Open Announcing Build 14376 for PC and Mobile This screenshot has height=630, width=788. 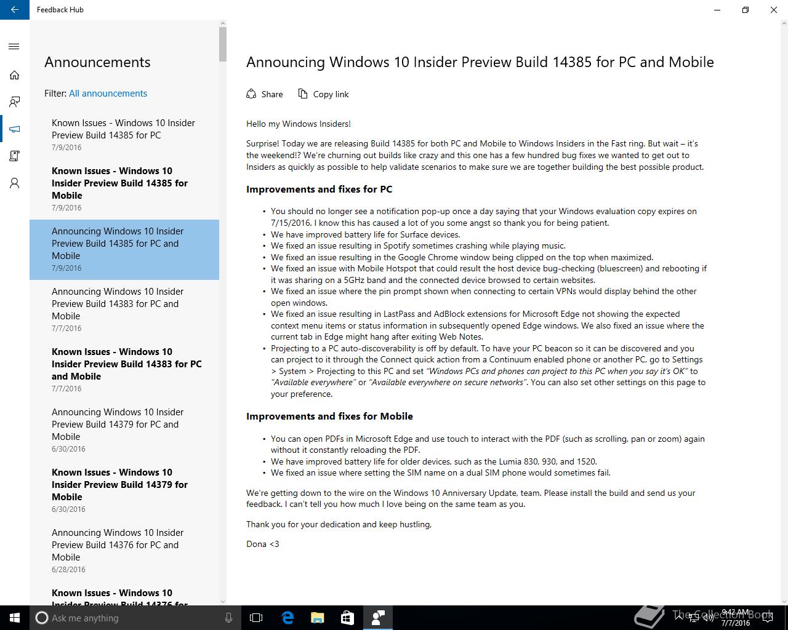point(124,551)
